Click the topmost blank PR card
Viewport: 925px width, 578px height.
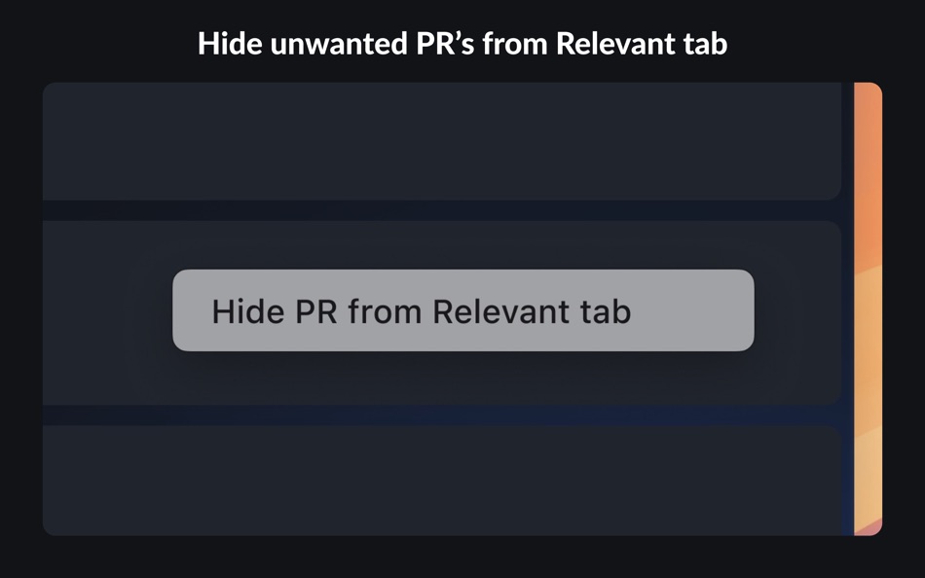coord(442,141)
